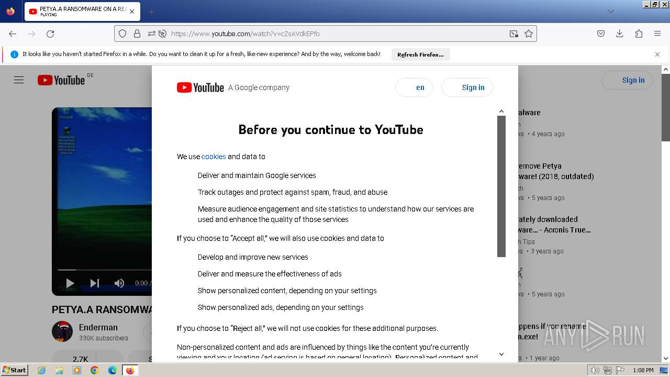Click the network icon in system tray
This screenshot has height=377, width=670.
click(x=608, y=370)
